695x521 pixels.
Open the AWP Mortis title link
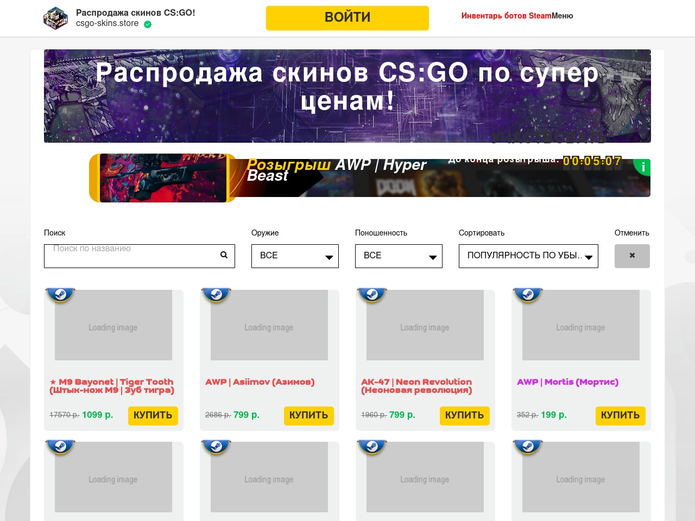tap(567, 382)
